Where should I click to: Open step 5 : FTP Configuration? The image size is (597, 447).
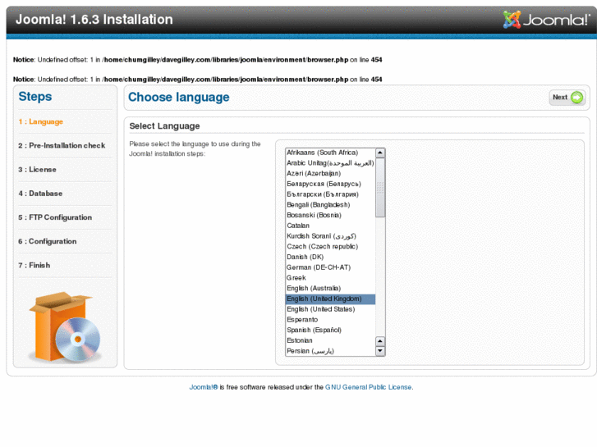[55, 217]
